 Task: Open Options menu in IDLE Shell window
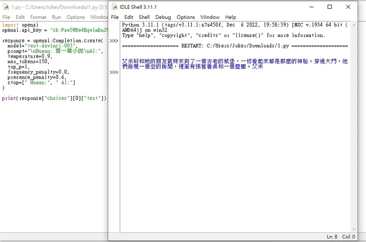(x=186, y=17)
